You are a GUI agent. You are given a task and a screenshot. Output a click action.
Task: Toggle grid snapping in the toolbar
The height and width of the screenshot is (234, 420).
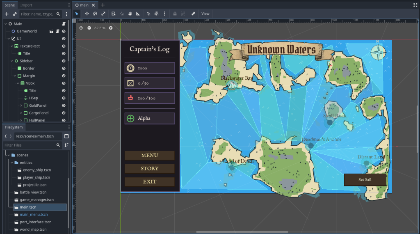(x=156, y=14)
